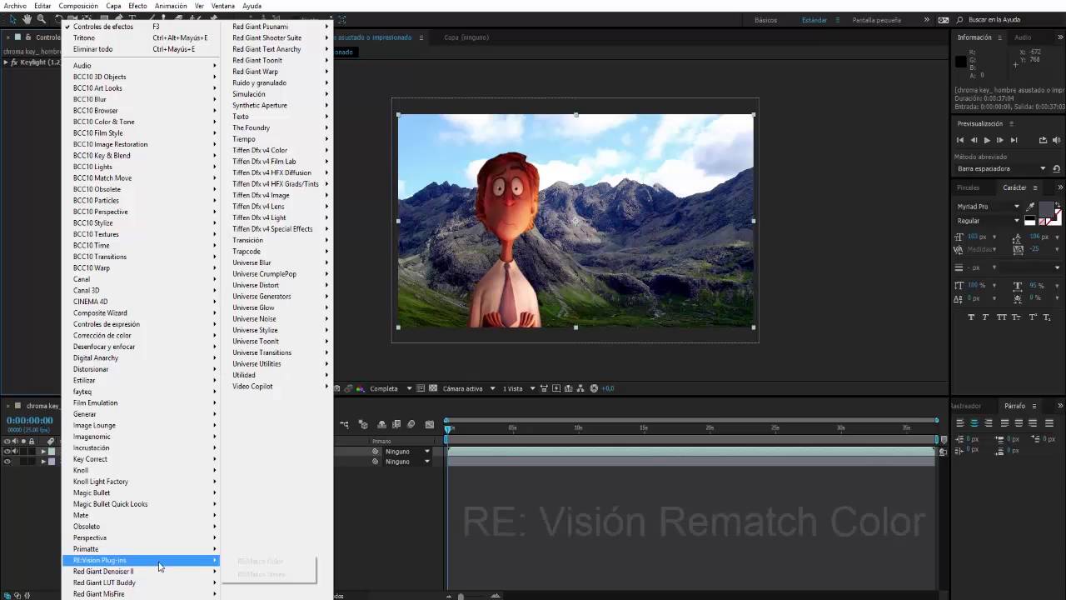Switch to the Carácter tab
Screen dimensions: 1066x600
point(1014,187)
